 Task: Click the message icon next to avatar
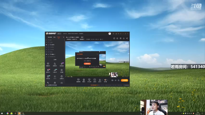click(x=113, y=34)
